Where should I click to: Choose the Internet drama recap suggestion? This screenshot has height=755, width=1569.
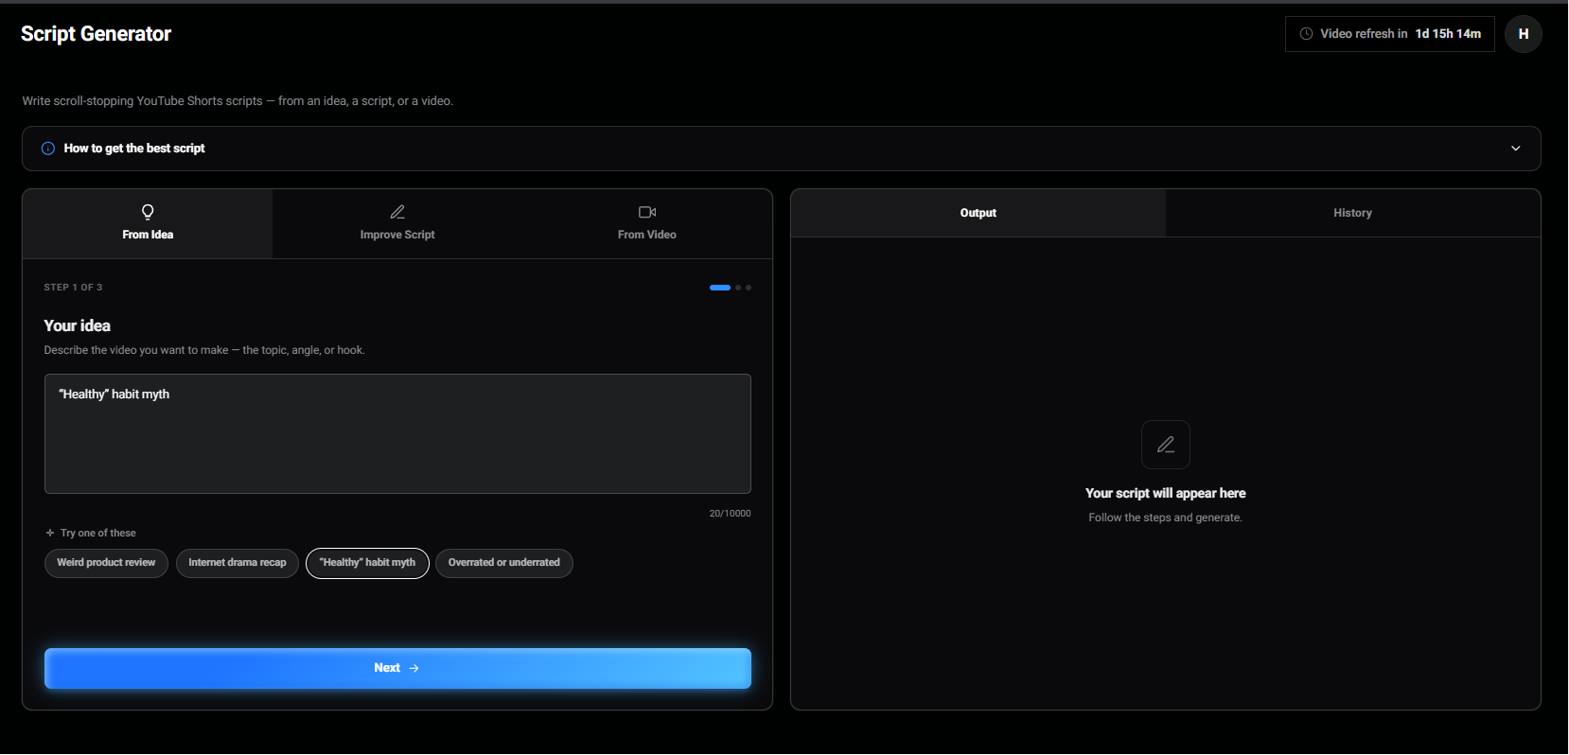point(238,563)
